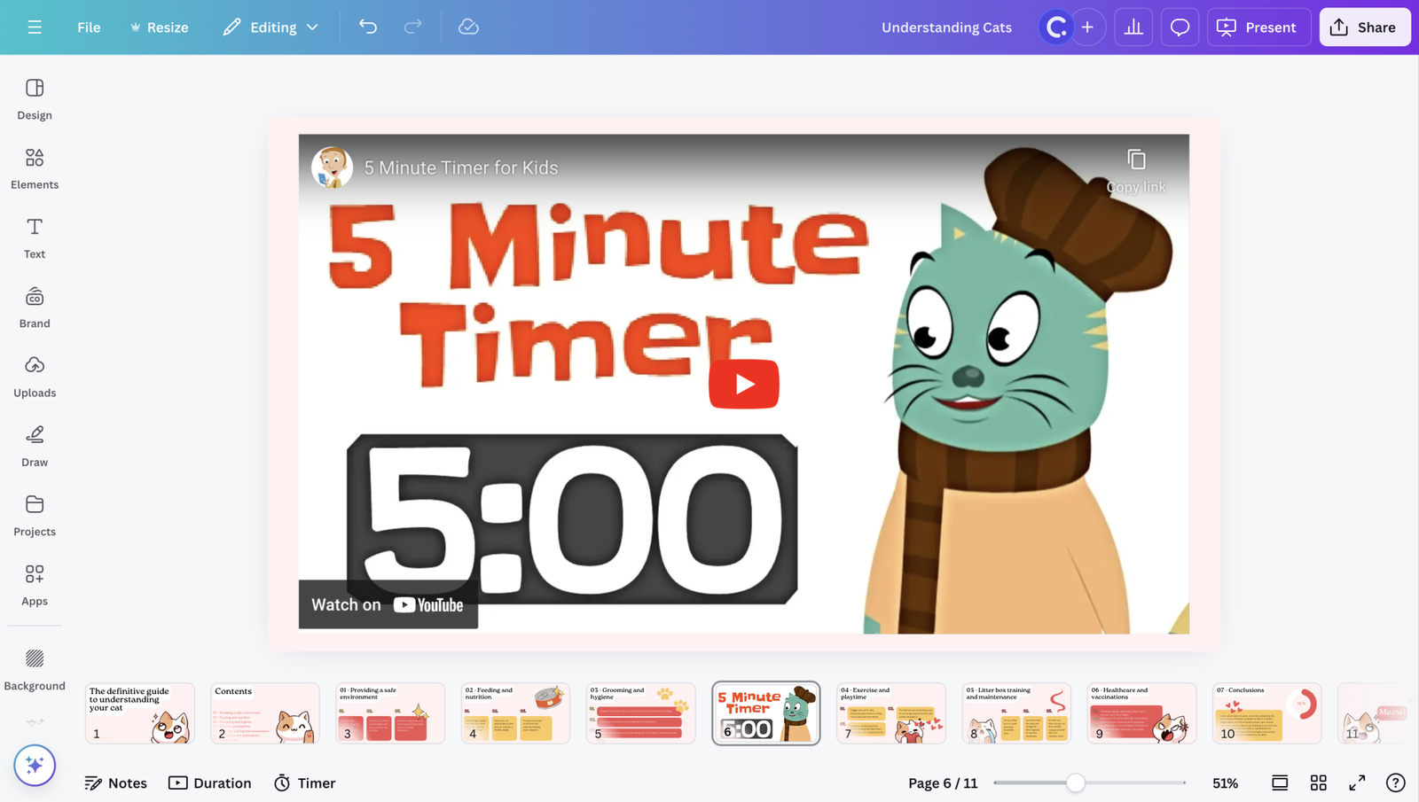
Task: Click the Undo icon
Action: tap(368, 27)
